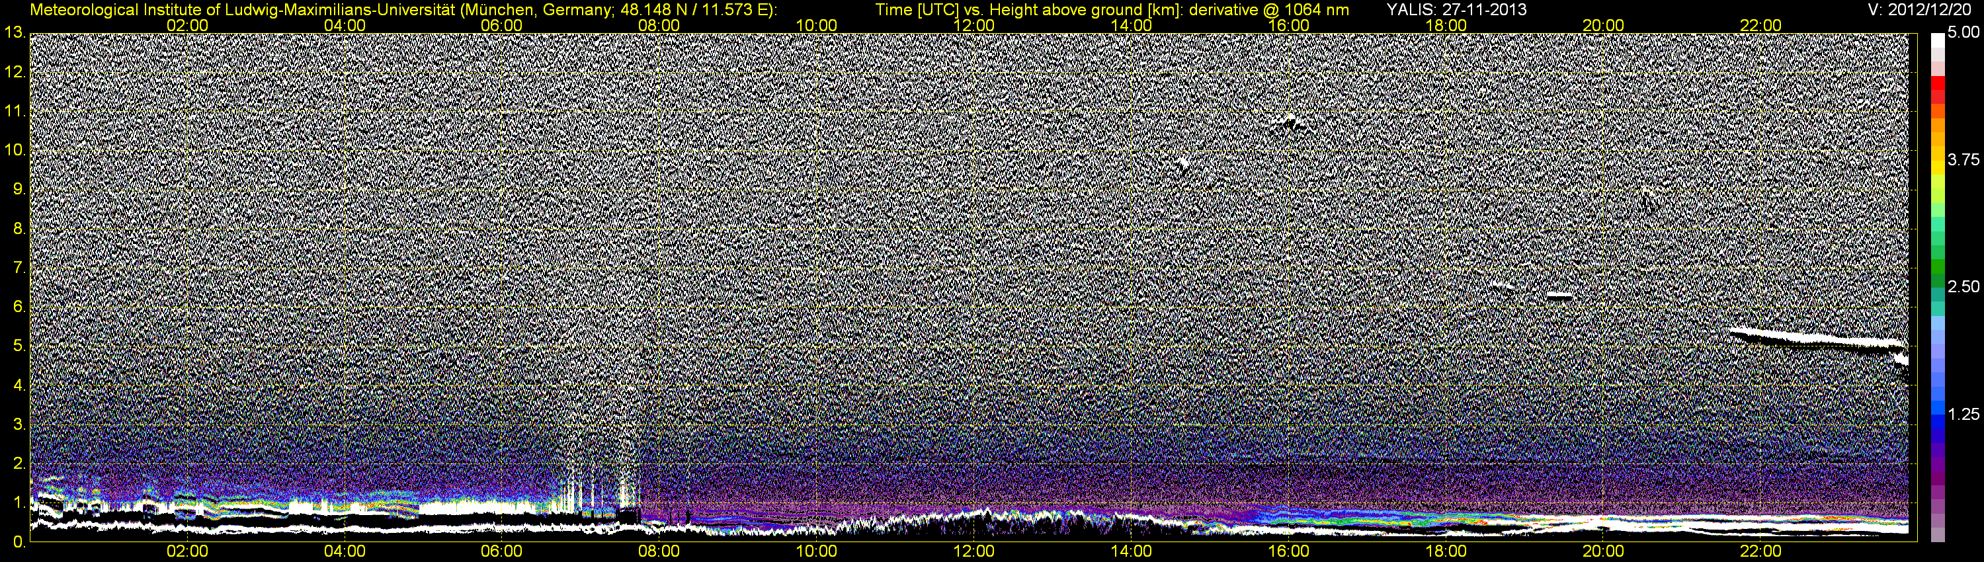This screenshot has height=562, width=1984.
Task: Click the YALIS: 27-11-2013 date label
Action: click(x=1456, y=9)
